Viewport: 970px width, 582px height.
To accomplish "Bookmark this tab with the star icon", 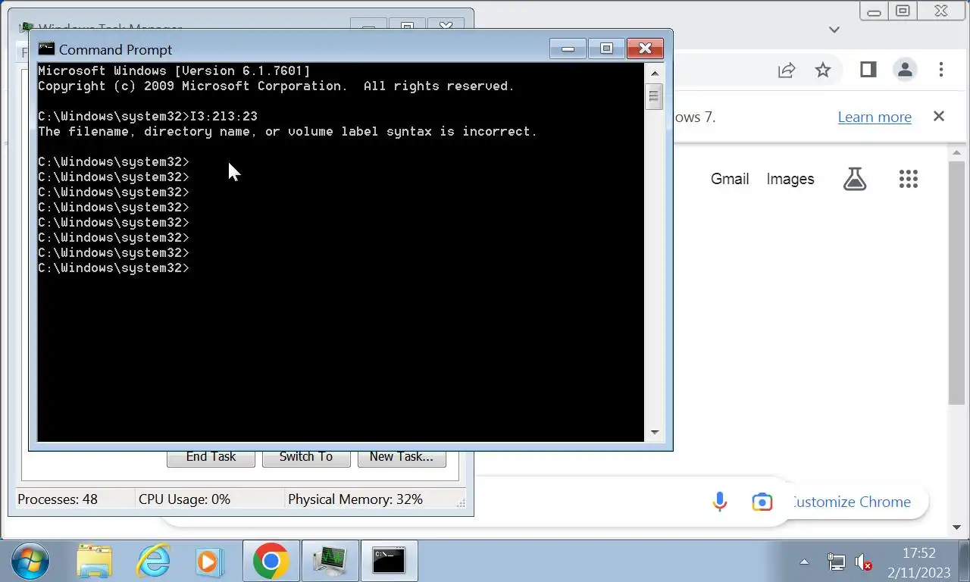I will pos(823,70).
